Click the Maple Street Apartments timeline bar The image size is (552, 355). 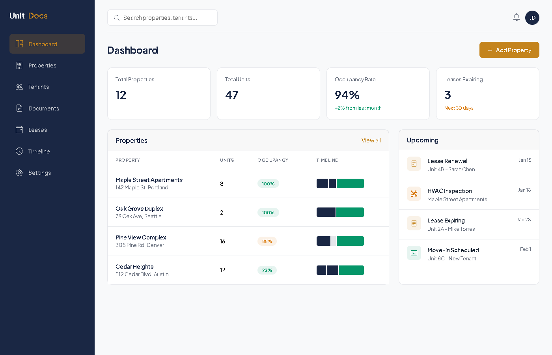click(x=340, y=183)
